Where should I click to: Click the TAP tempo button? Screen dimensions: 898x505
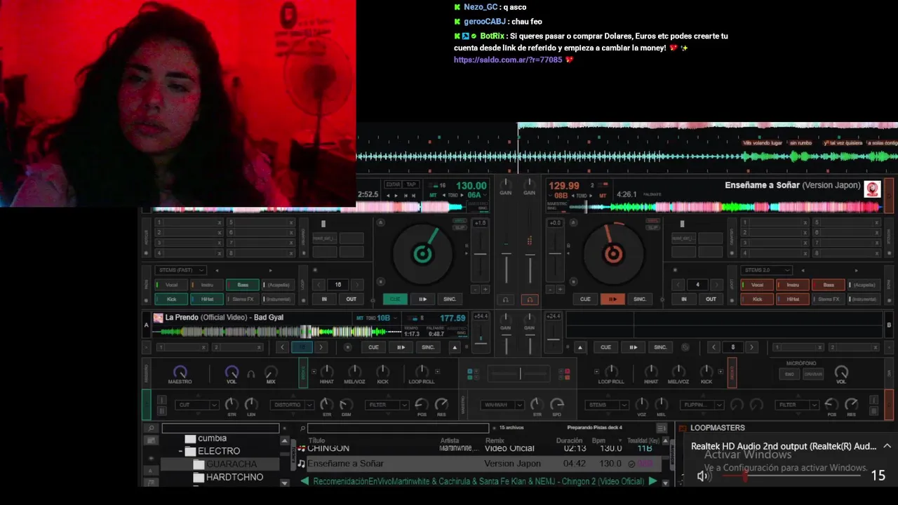(412, 184)
